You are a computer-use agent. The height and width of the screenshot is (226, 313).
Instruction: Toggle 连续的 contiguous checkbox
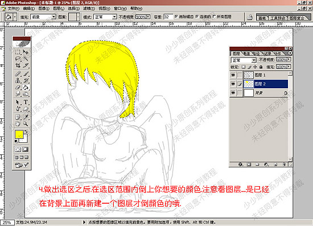[197, 17]
